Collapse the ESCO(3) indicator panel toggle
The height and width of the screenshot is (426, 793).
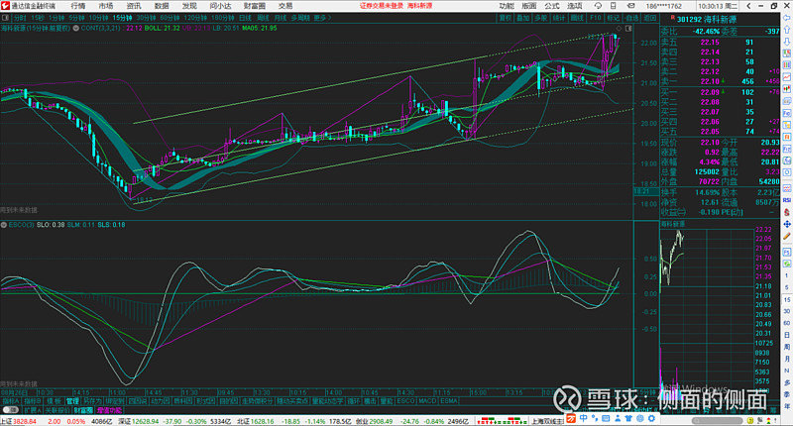click(x=4, y=225)
